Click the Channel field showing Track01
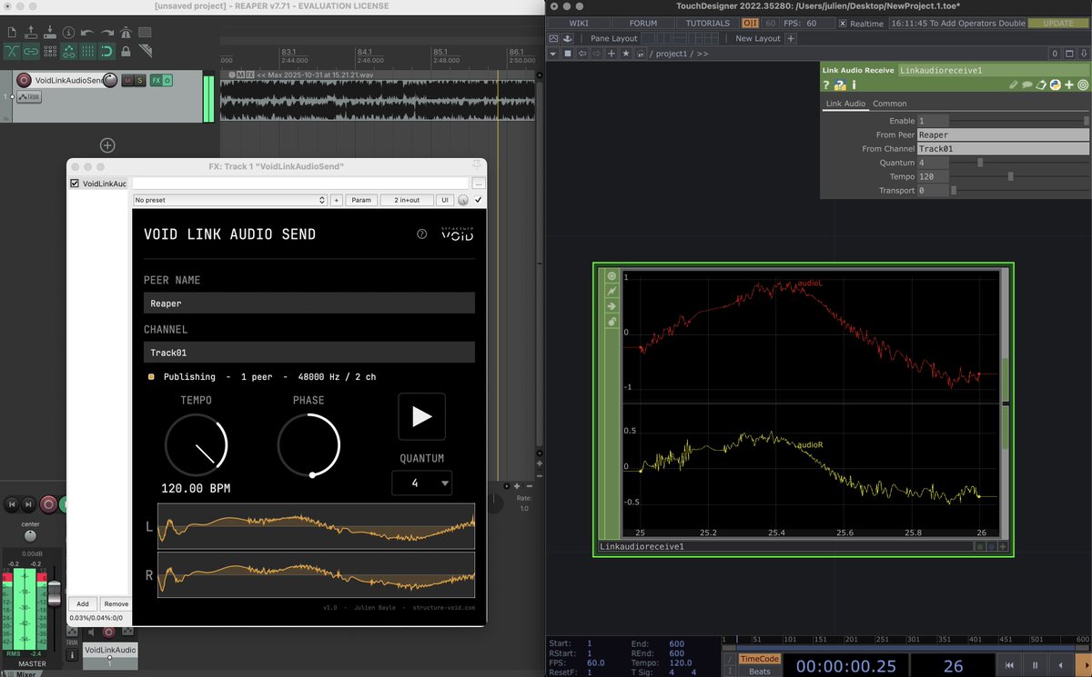The image size is (1092, 677). (309, 353)
